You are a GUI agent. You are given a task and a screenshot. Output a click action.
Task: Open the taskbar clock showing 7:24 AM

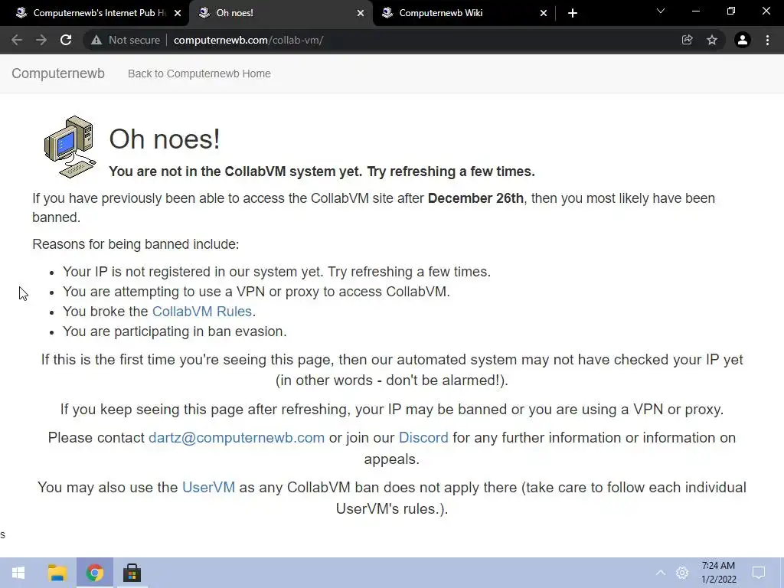[x=718, y=573]
